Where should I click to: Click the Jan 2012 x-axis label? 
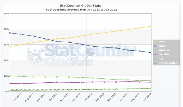tap(88, 97)
